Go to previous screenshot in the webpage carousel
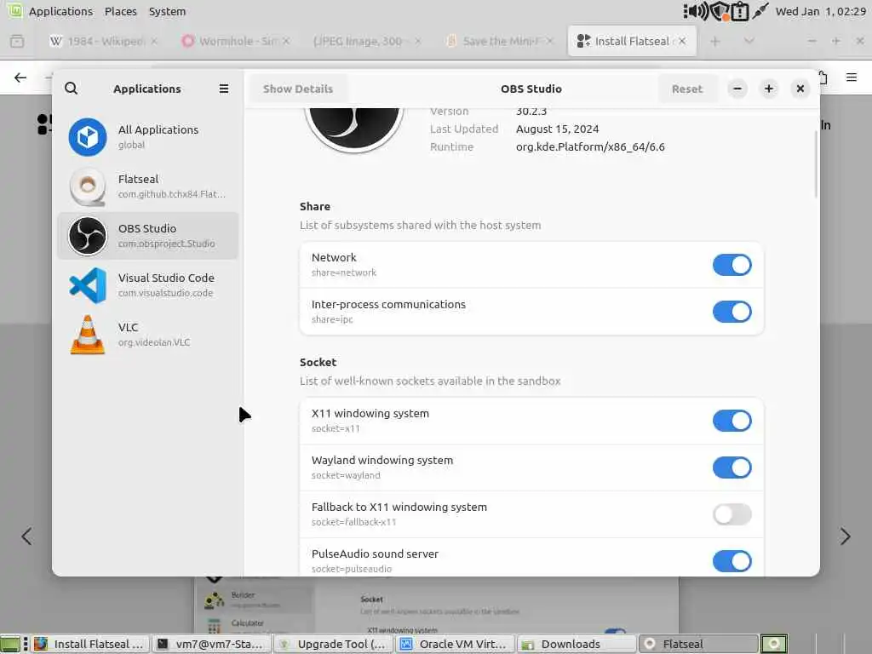The height and width of the screenshot is (654, 872). tap(26, 536)
